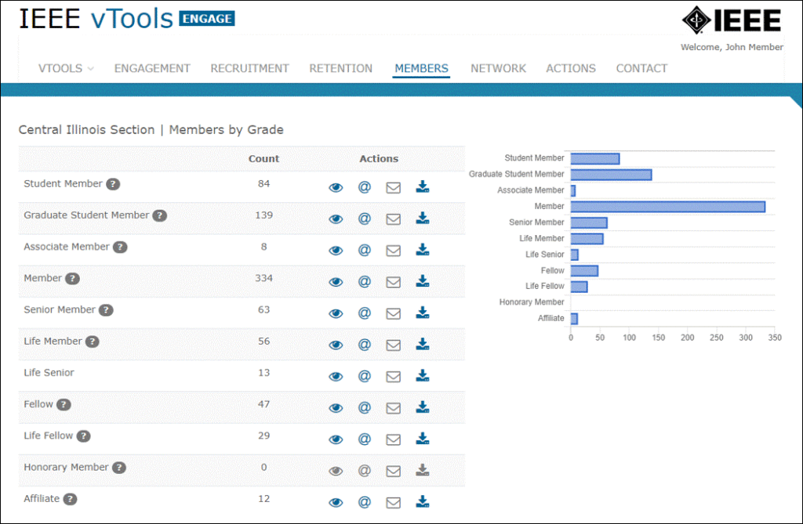
Task: Click the Member bar in the chart
Action: (x=667, y=206)
